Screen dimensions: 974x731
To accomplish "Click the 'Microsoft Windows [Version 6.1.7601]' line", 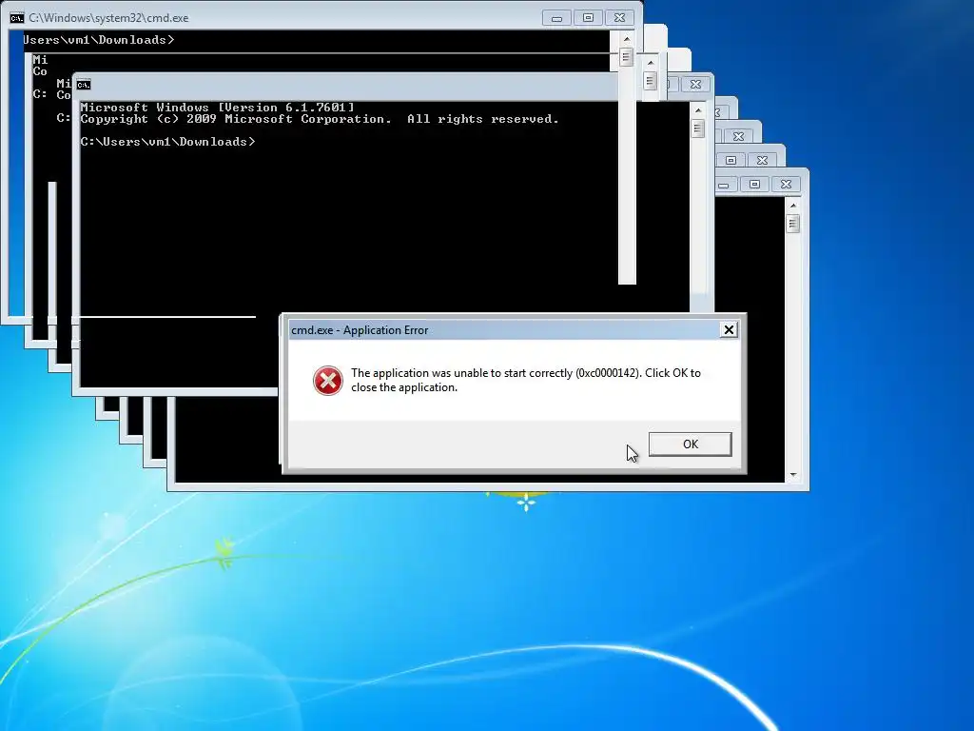I will click(218, 107).
